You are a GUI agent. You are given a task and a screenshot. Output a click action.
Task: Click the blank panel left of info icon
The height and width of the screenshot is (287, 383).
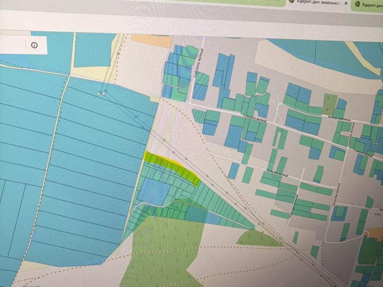[12, 45]
